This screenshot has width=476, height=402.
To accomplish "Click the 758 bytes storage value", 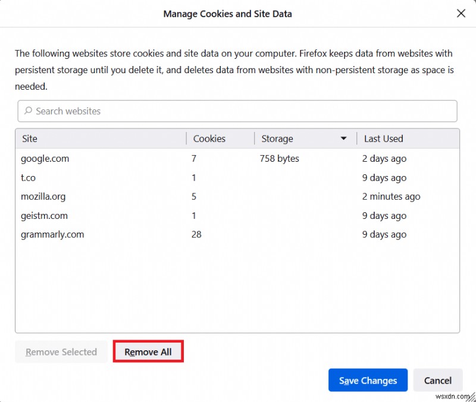I will 279,159.
